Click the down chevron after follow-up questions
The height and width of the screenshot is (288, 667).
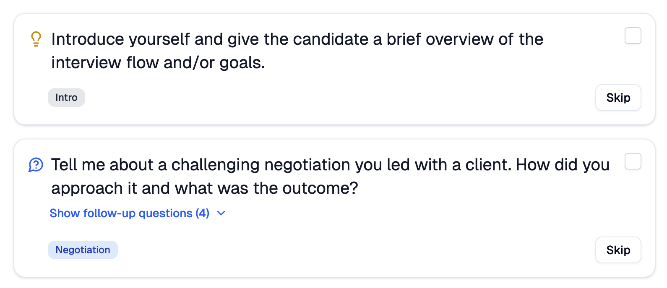point(221,213)
